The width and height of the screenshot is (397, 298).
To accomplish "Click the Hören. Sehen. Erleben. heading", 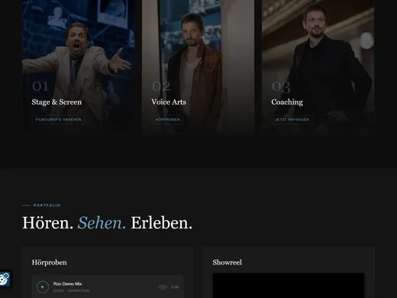I will click(108, 223).
